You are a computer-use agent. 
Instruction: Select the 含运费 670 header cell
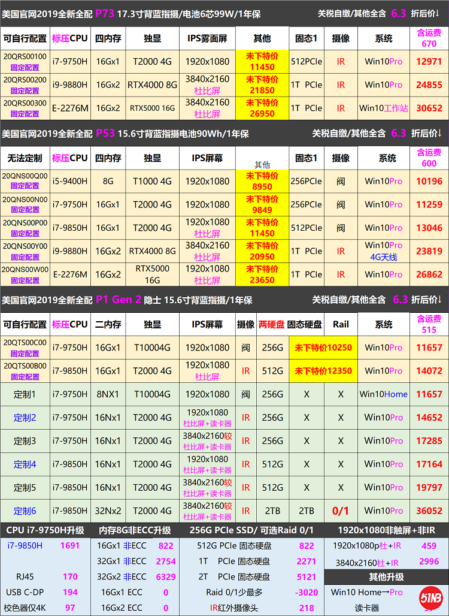pos(429,38)
